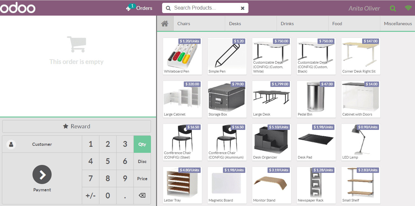Tap numpad key 1

click(x=91, y=144)
